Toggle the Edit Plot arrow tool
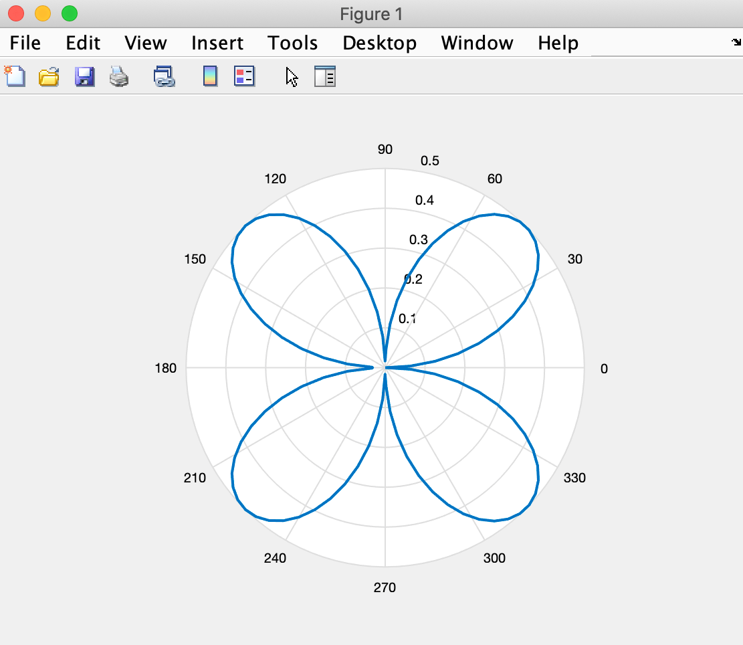The image size is (743, 645). pyautogui.click(x=292, y=77)
